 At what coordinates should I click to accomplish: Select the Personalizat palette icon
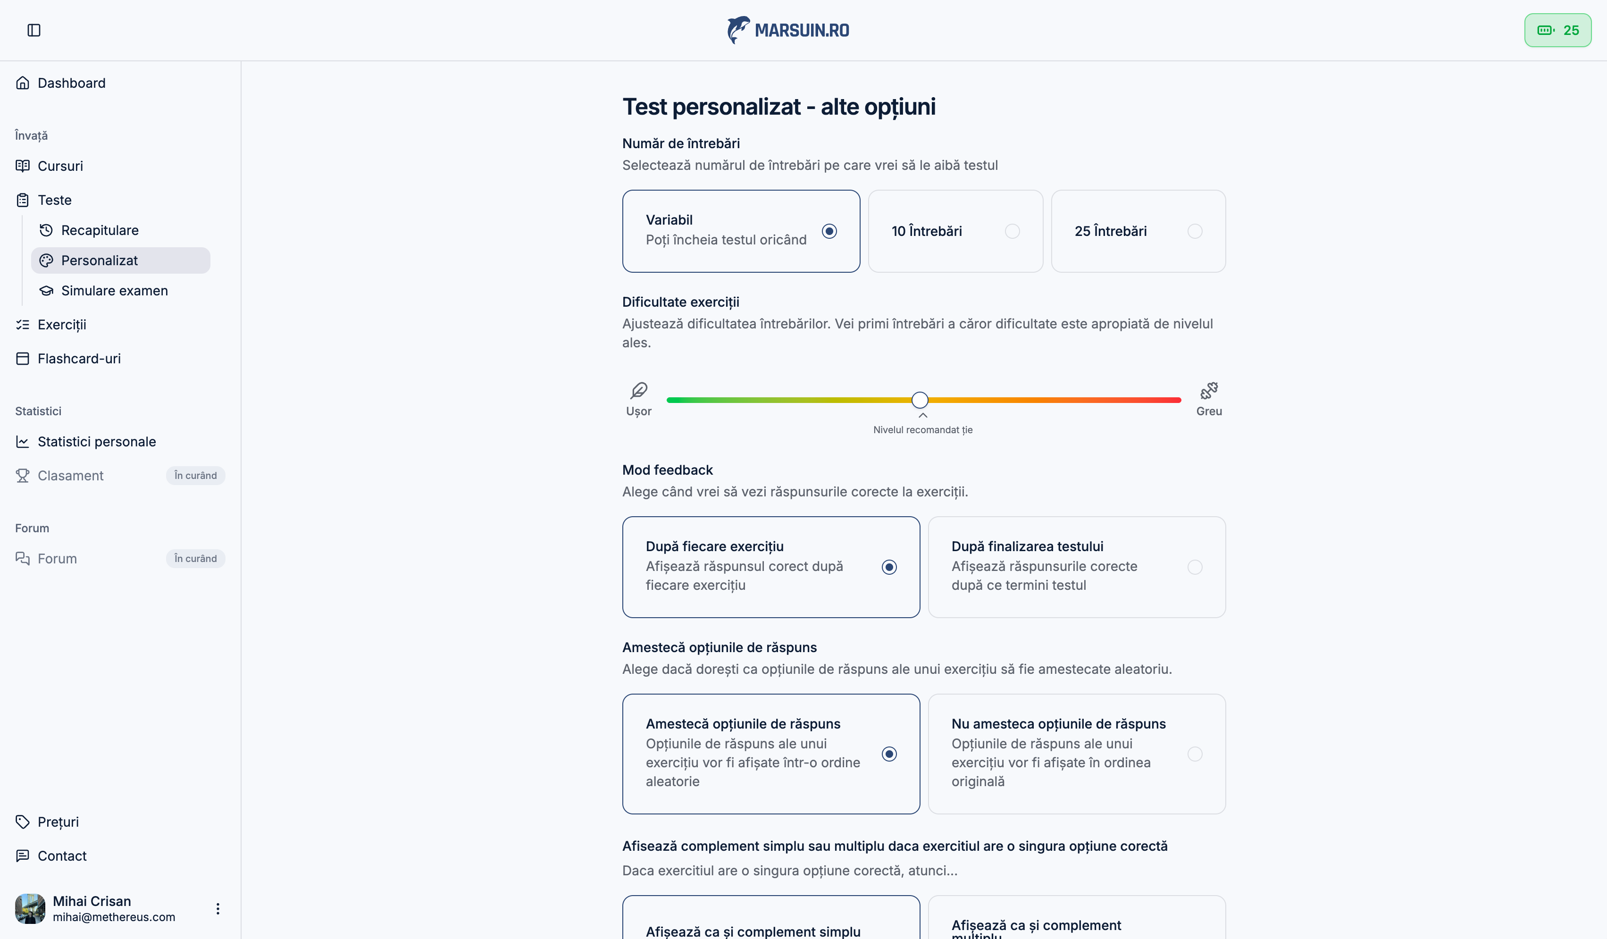45,260
